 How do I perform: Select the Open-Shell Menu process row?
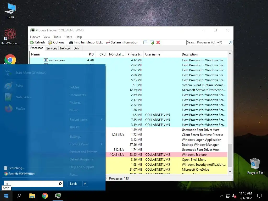(166, 160)
